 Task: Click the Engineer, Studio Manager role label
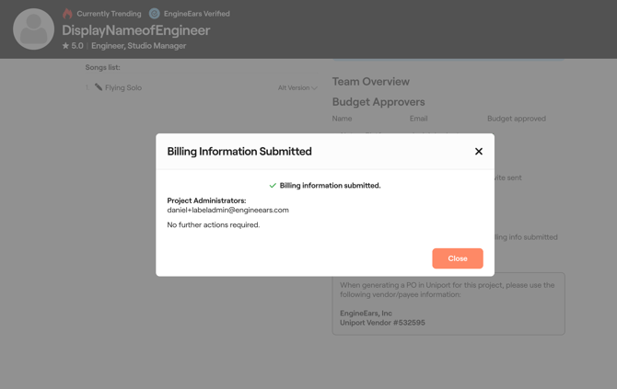coord(139,46)
